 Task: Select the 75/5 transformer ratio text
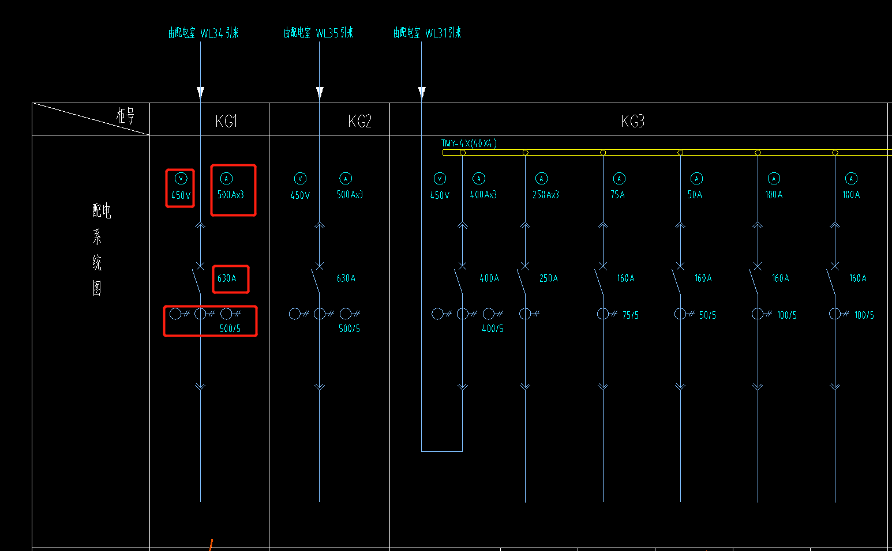click(x=631, y=315)
